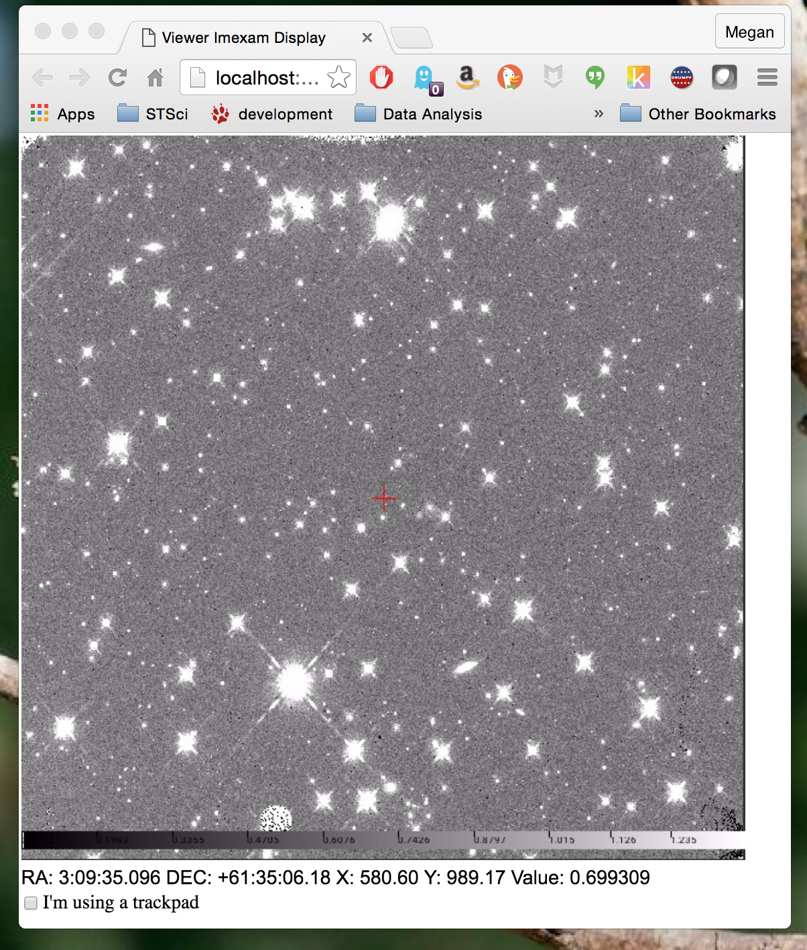This screenshot has width=807, height=950.
Task: Click the grayscale colorbar below the image
Action: pos(383,839)
